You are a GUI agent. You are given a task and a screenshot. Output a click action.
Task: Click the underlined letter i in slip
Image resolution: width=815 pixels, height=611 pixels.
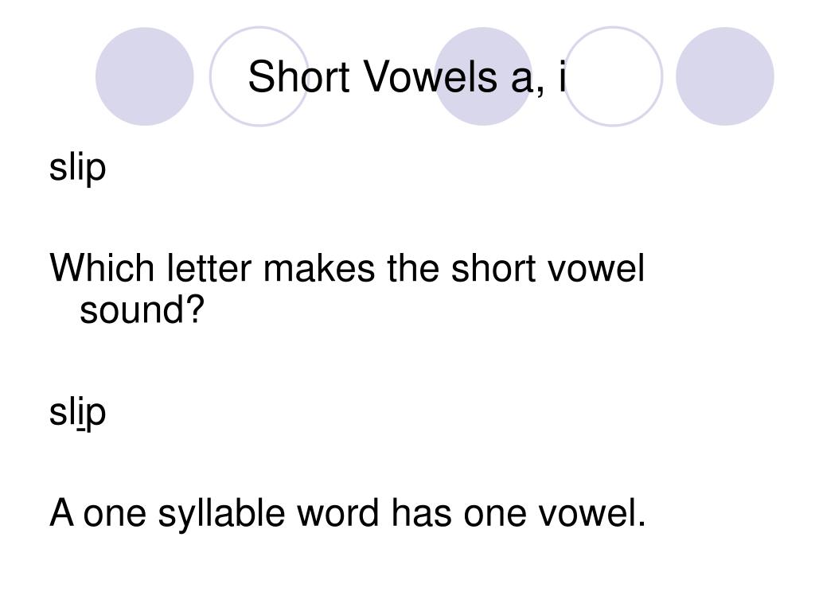tap(80, 413)
